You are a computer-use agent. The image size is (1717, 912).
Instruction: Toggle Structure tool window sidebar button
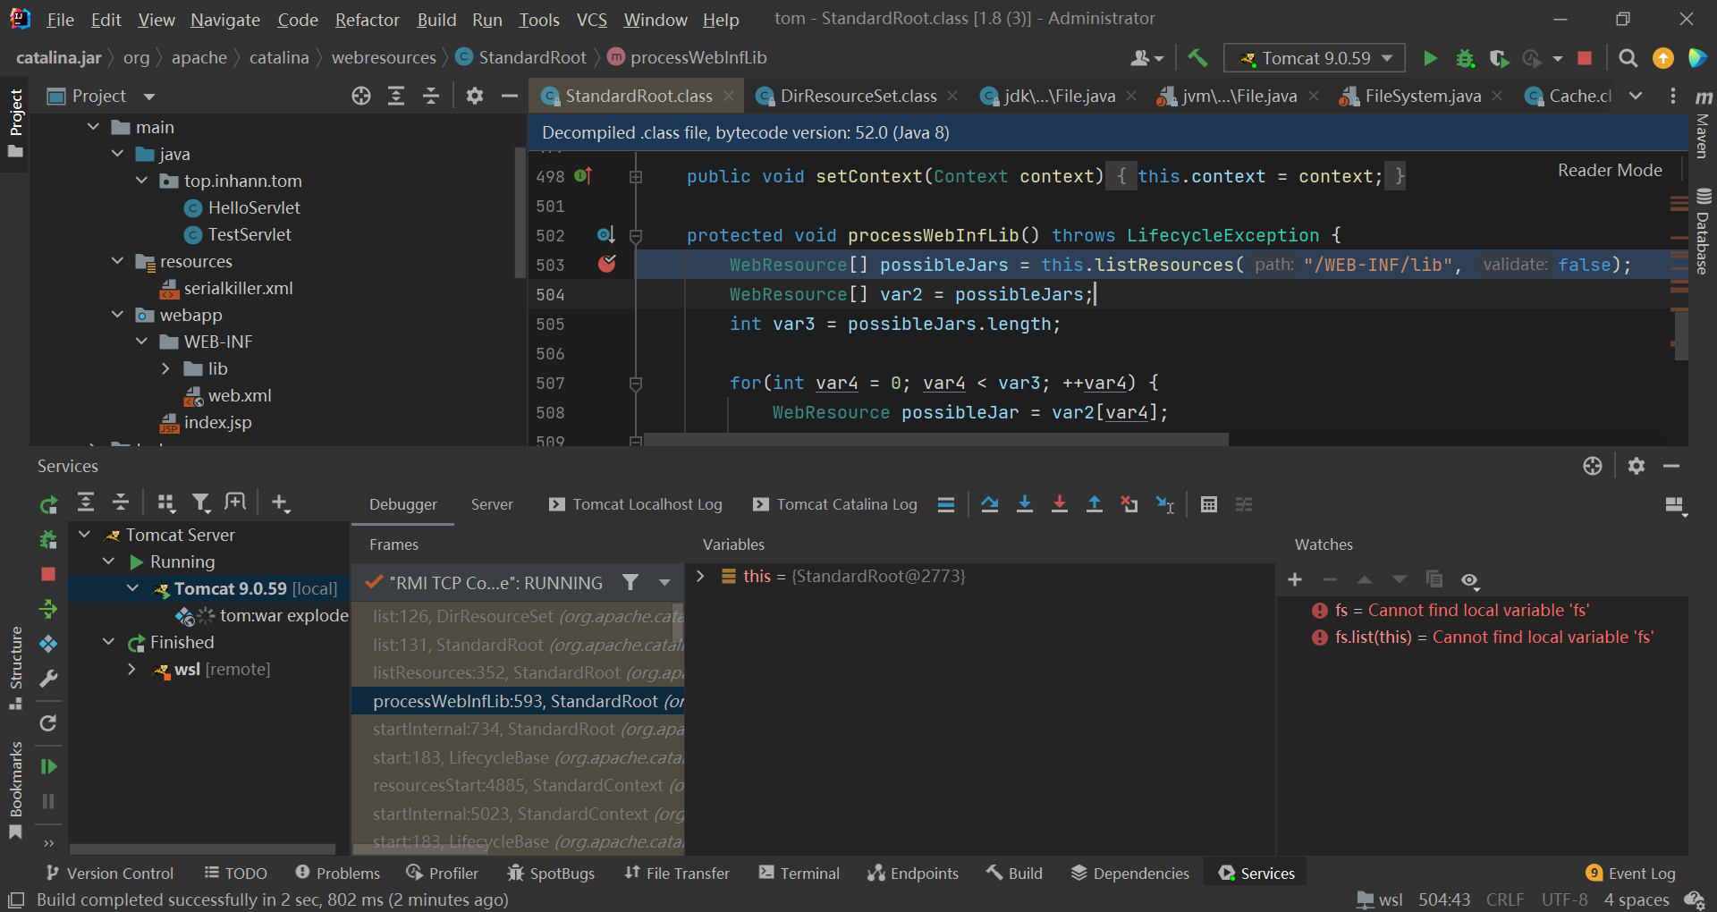[15, 668]
